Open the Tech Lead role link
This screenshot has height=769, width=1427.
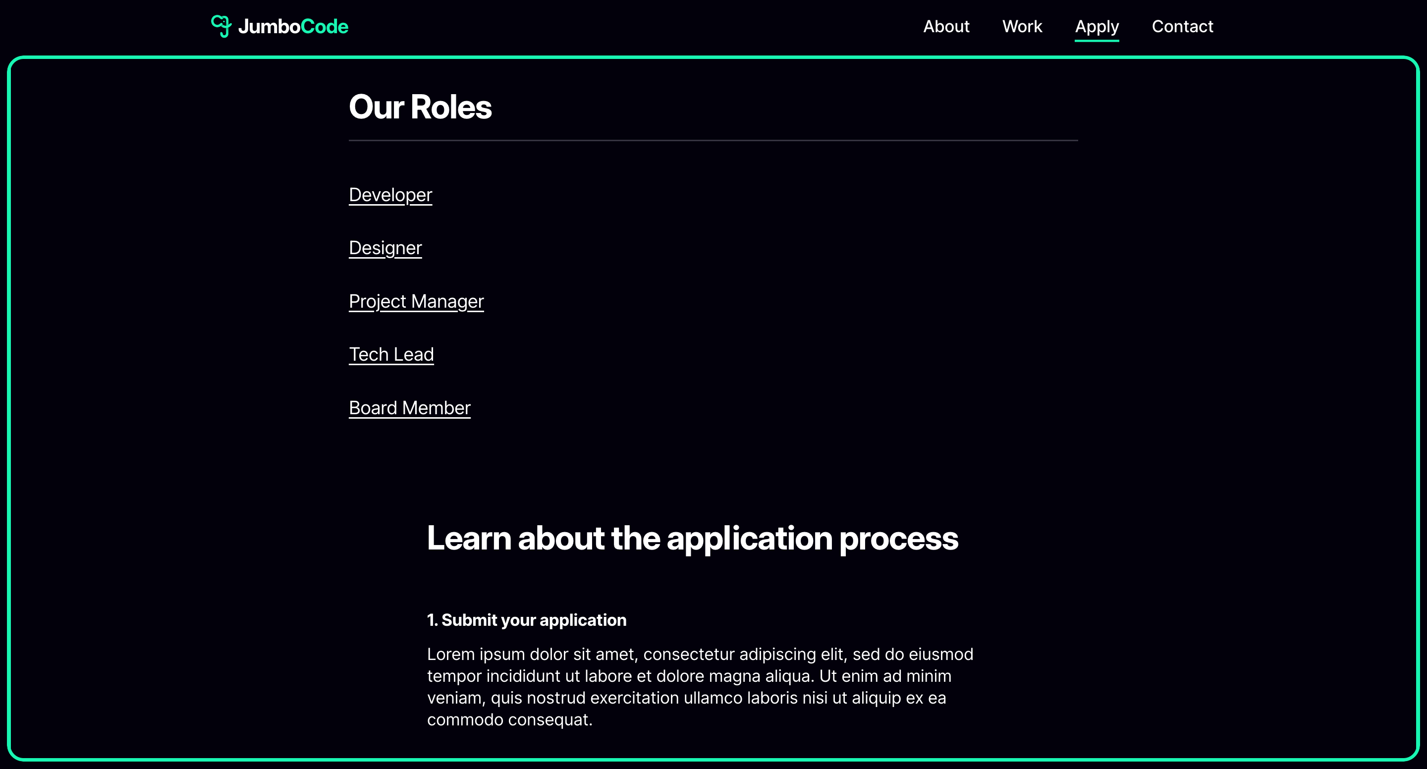click(391, 355)
